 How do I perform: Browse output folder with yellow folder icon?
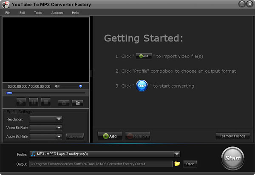177,164
